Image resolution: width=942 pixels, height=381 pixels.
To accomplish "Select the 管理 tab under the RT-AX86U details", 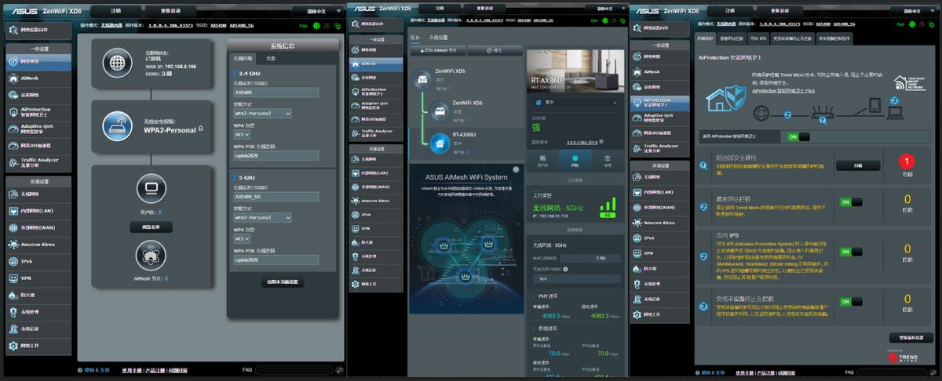I will [x=607, y=159].
